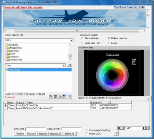This screenshot has width=154, height=139.
Task: Click the app icon in the title bar
Action: pos(4,2)
